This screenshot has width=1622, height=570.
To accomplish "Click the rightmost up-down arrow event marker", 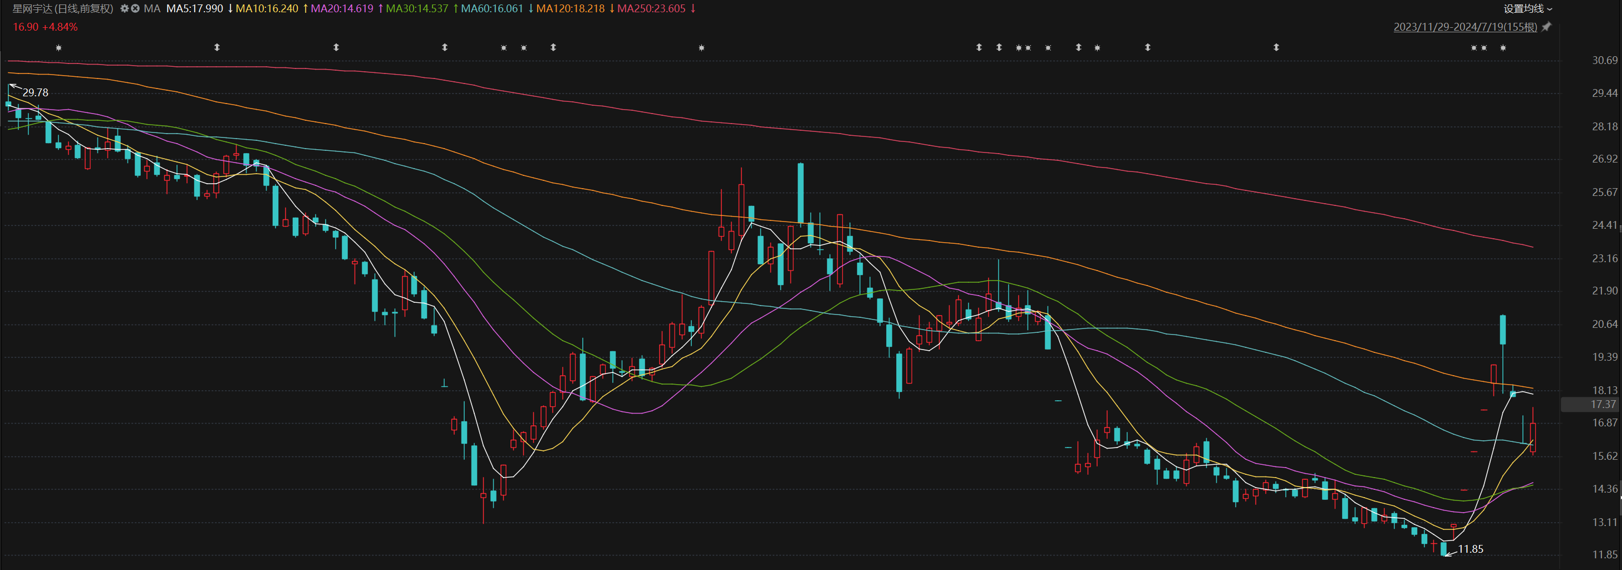I will coord(1276,48).
